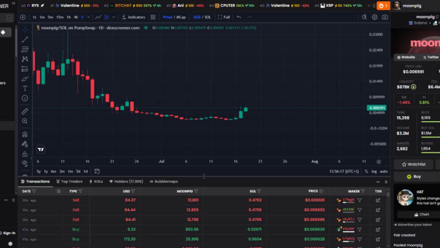Minimize the transactions panel
The image size is (440, 248).
click(378, 182)
